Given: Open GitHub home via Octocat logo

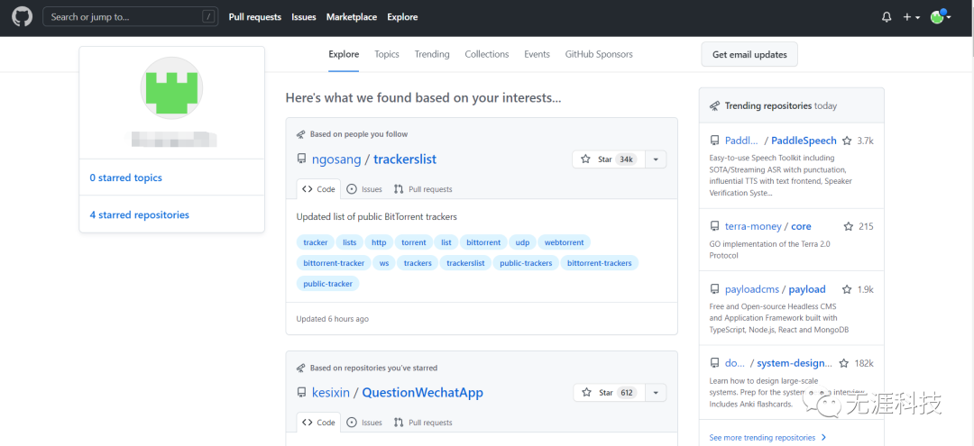Looking at the screenshot, I should click(22, 17).
